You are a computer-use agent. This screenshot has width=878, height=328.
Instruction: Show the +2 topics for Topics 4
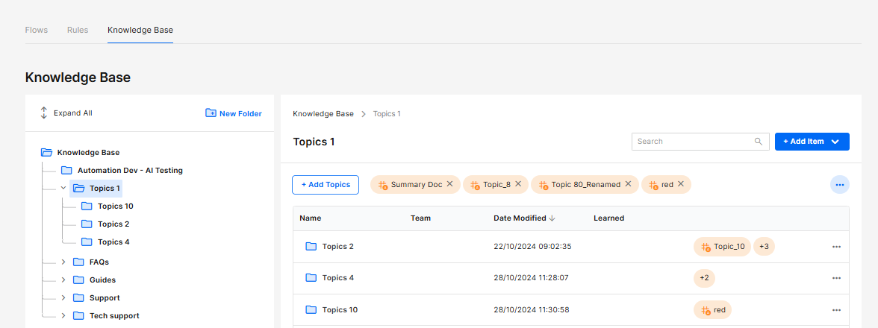point(704,278)
